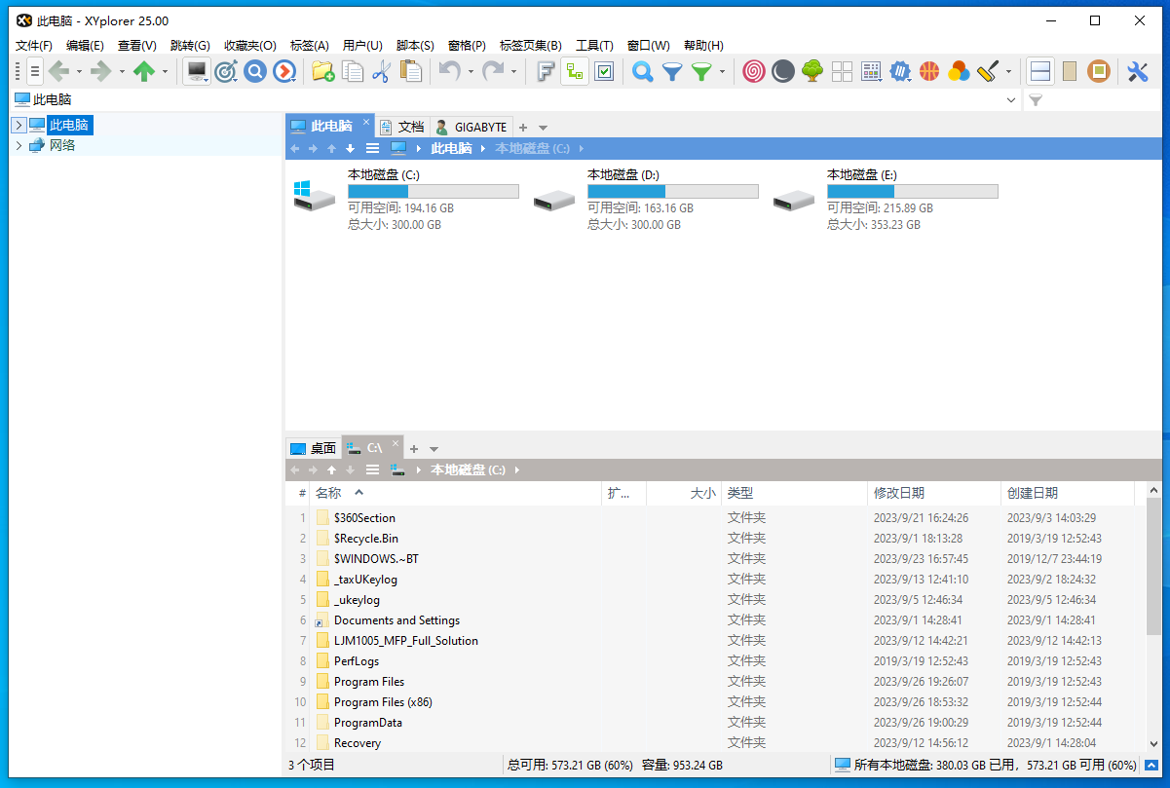Viewport: 1170px width, 788px height.
Task: Expand the 网络 tree node
Action: pyautogui.click(x=19, y=145)
